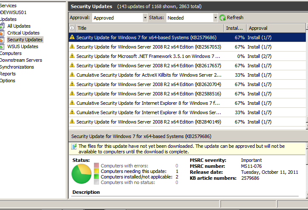The image size is (308, 210).
Task: Click the red Computers with errors swatch
Action: click(x=96, y=165)
